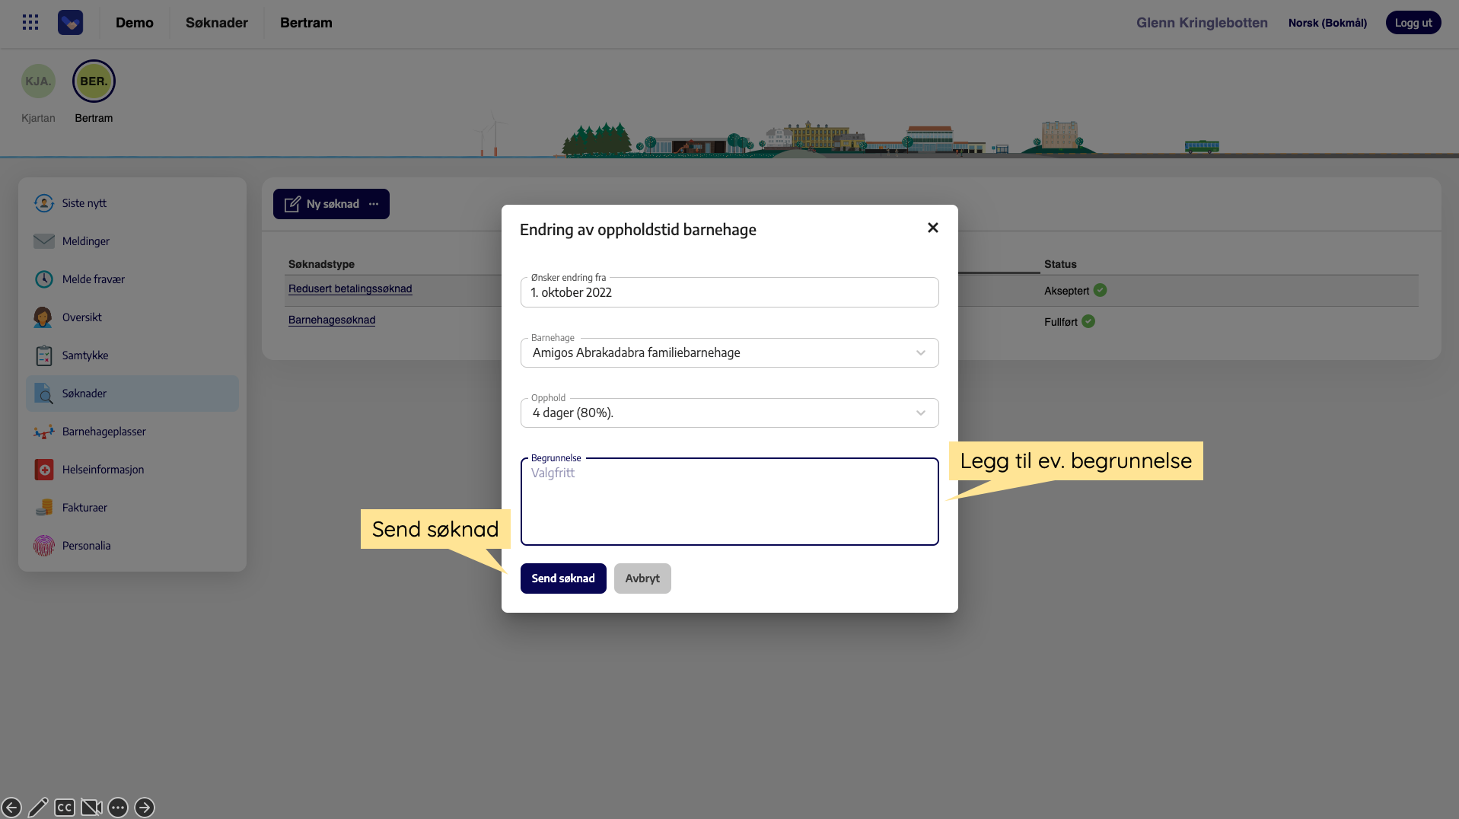Toggle the camera off icon
The width and height of the screenshot is (1459, 819).
pos(91,807)
